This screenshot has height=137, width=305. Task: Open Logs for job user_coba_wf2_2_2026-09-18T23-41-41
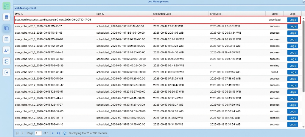point(292,98)
